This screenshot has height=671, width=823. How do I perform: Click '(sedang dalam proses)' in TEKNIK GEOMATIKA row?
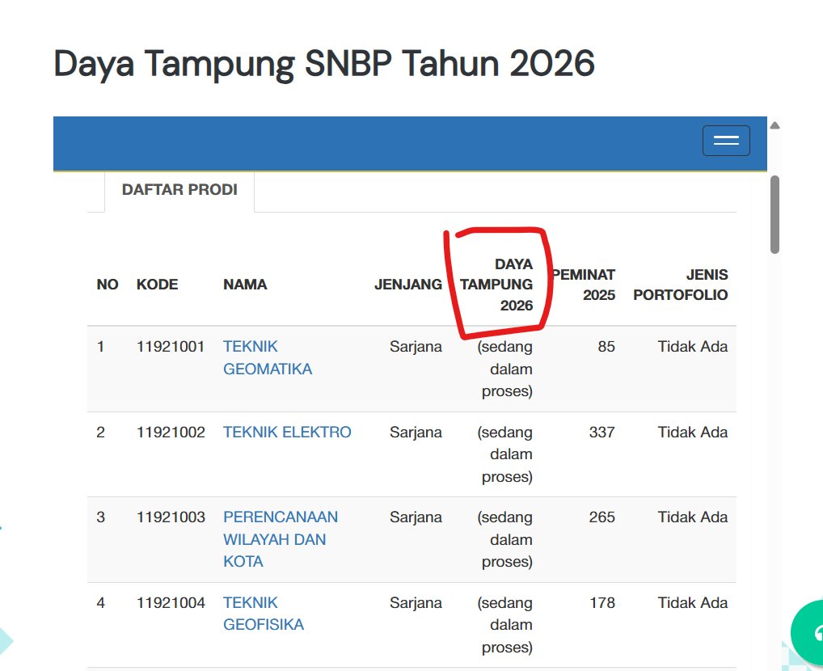[x=505, y=369]
